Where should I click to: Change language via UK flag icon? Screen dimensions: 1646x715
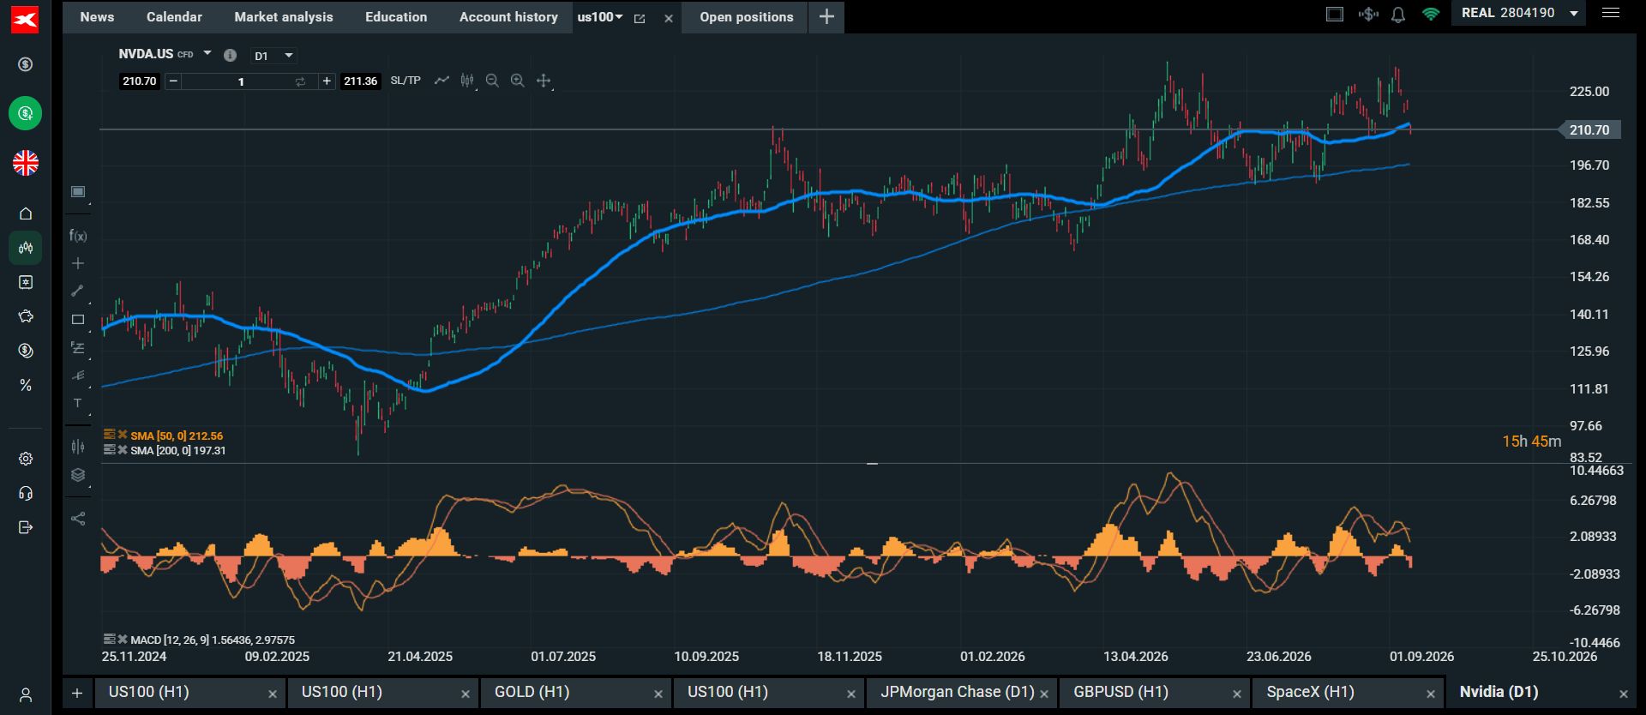[x=26, y=163]
